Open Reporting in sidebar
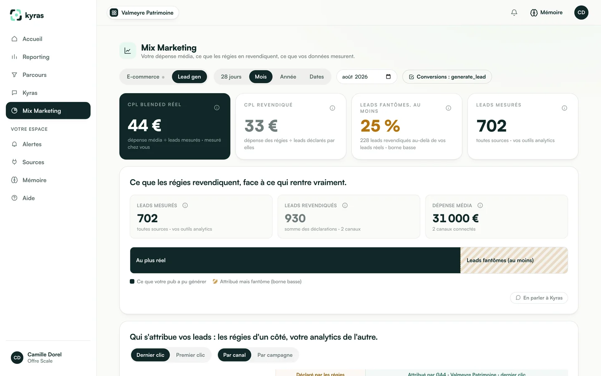The width and height of the screenshot is (601, 376). tap(48, 57)
